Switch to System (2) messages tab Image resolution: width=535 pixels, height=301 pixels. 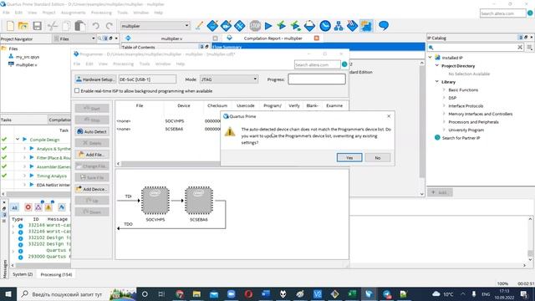23,274
